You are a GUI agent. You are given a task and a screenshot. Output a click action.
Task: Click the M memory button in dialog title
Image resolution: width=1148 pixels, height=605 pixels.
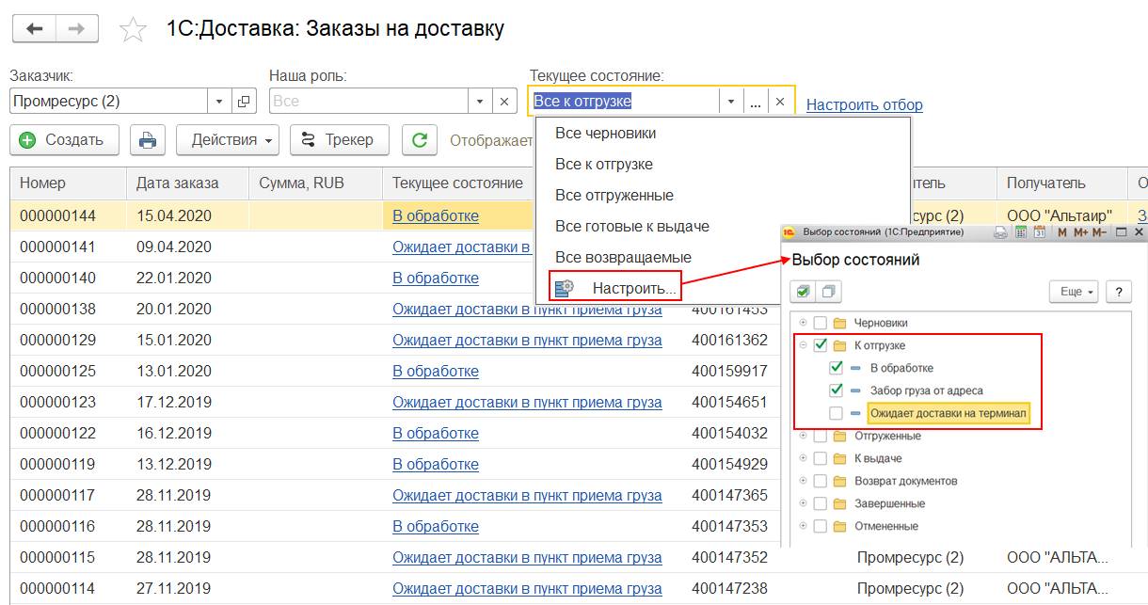[x=1061, y=231]
